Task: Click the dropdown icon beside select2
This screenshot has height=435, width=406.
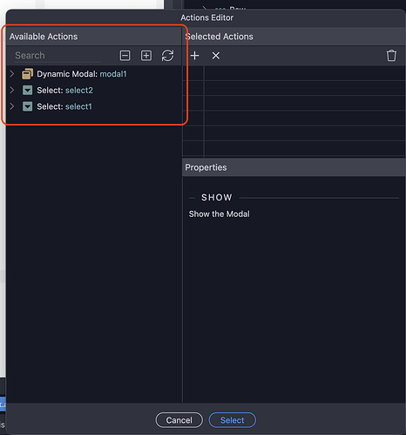Action: point(28,91)
